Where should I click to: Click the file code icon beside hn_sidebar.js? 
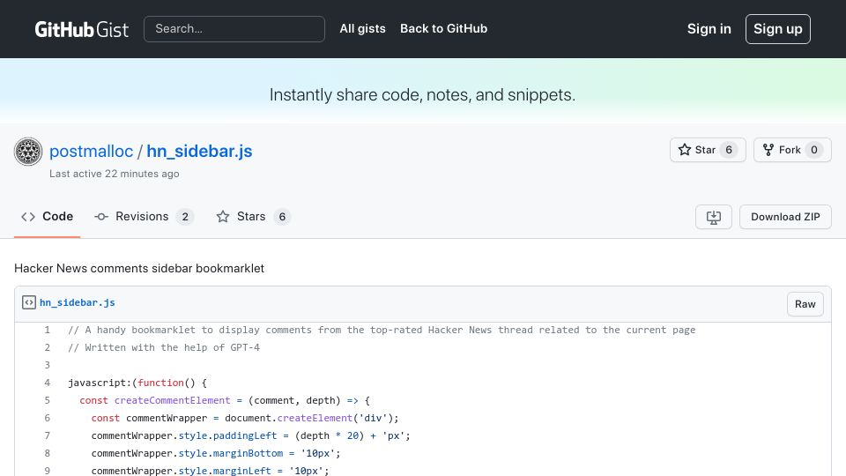[x=29, y=302]
